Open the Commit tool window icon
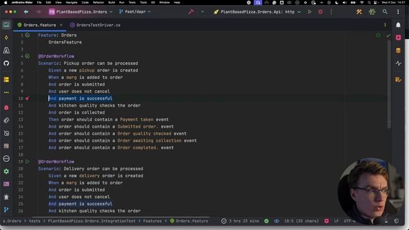409x230 pixels. point(6,38)
